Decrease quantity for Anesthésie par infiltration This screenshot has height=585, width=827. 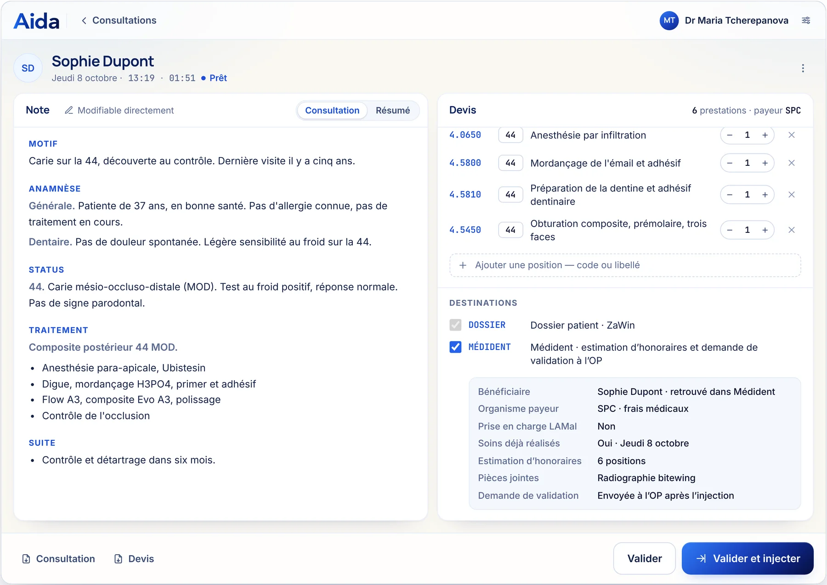coord(730,135)
